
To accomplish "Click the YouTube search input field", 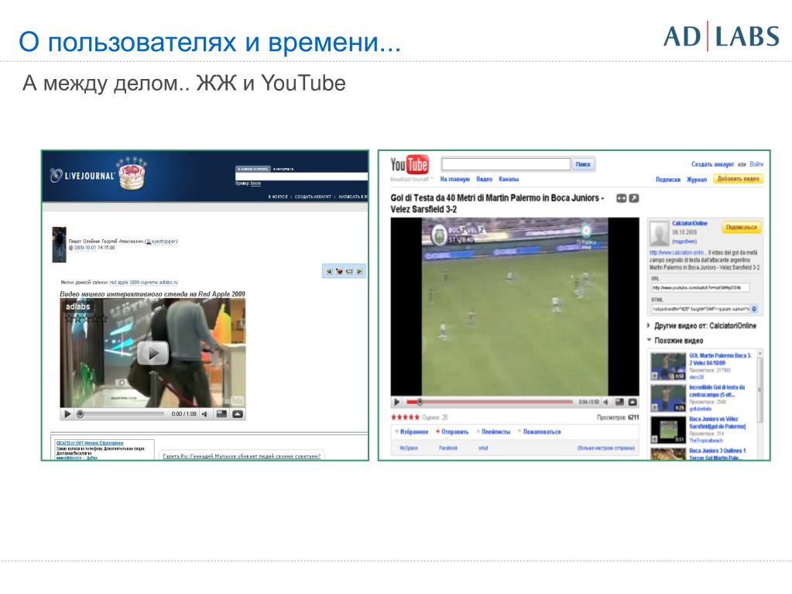I will [x=506, y=164].
